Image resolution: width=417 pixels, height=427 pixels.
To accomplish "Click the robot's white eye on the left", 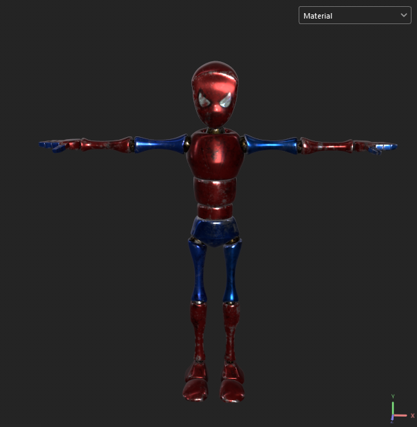I will tap(204, 101).
